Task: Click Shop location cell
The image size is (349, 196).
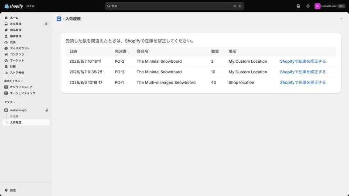Action: tap(241, 82)
